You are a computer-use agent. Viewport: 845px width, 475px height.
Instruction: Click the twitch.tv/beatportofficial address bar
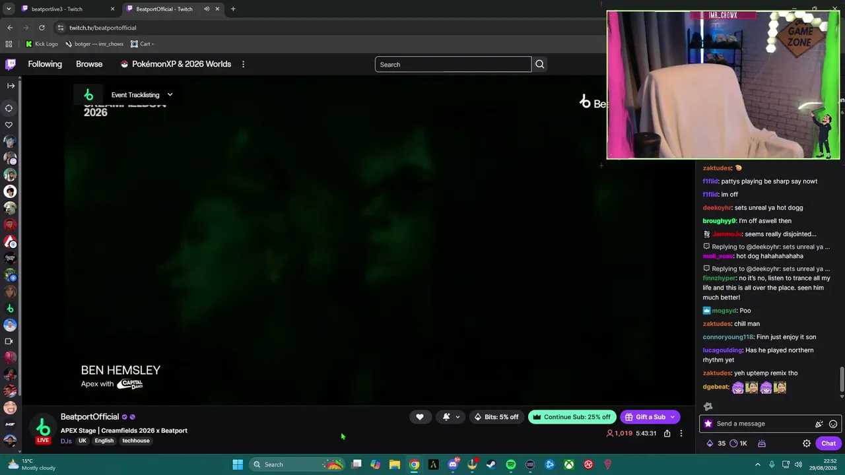pos(102,28)
